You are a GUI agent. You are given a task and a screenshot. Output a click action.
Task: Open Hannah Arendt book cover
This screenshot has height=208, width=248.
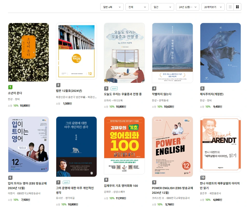coord(221,144)
